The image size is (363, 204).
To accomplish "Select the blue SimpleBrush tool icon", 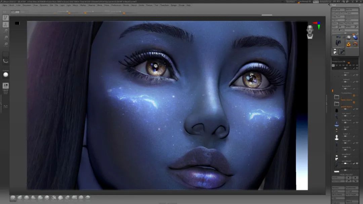I will (x=355, y=38).
